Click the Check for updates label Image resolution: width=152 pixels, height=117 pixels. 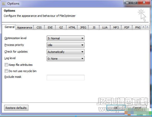click(x=16, y=52)
